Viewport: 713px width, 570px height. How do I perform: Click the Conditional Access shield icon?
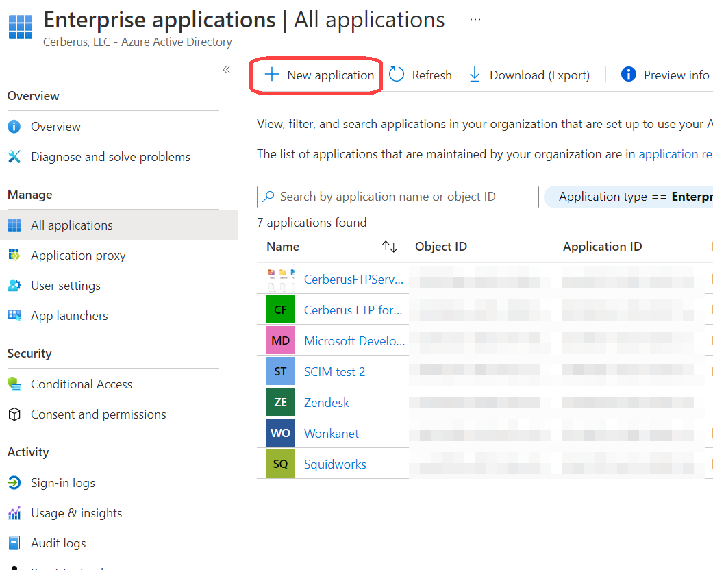(x=14, y=384)
